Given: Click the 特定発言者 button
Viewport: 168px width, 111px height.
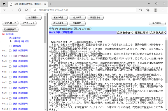Looking at the screenshot, I should point(95,18).
